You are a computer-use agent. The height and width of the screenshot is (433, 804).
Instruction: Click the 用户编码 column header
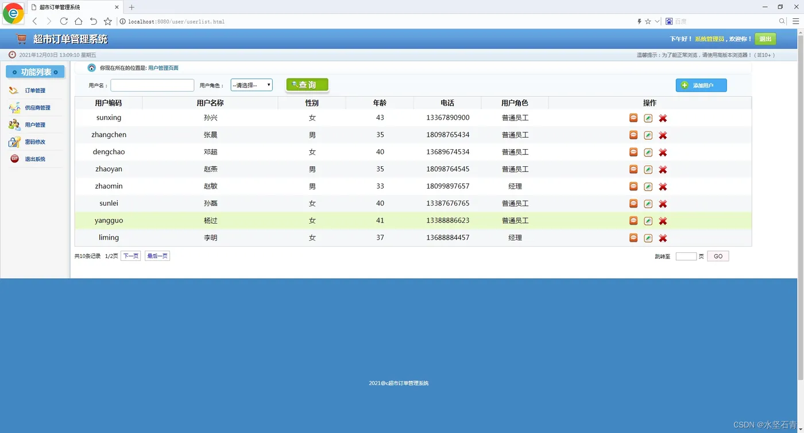point(109,103)
